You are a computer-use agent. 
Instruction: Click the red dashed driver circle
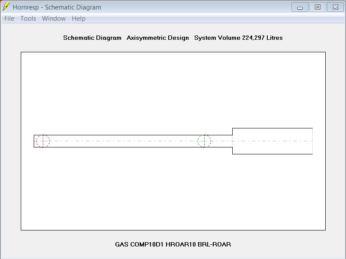tap(43, 141)
